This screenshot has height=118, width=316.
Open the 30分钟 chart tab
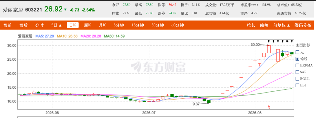click(x=158, y=25)
